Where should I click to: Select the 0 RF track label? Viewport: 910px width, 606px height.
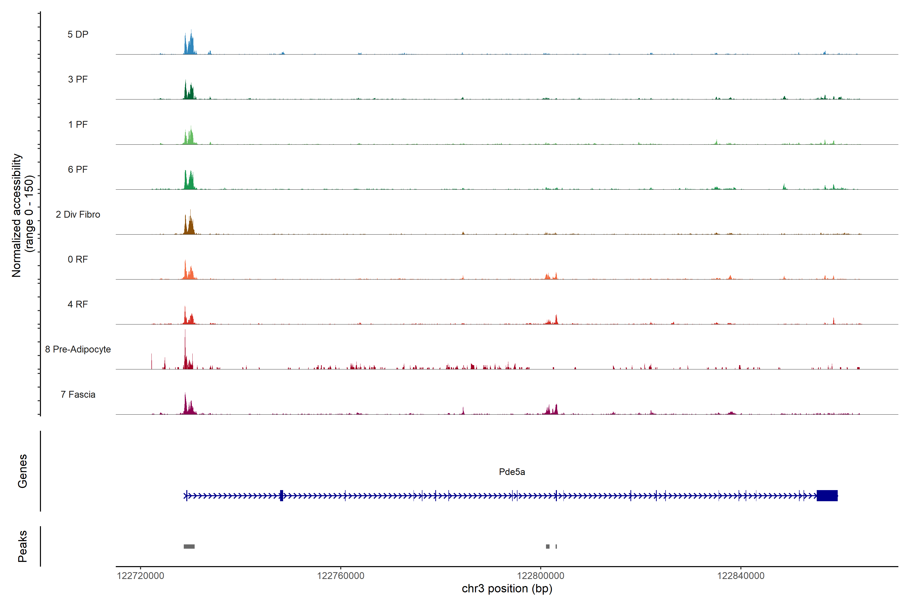click(78, 259)
